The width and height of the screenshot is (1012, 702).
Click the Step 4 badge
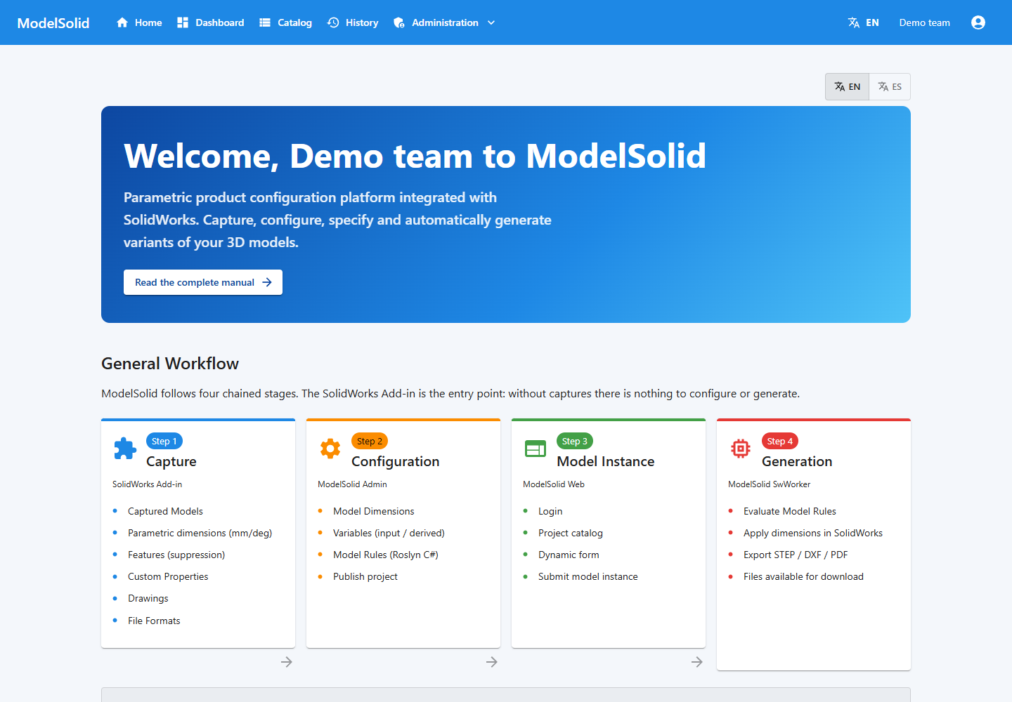tap(780, 441)
